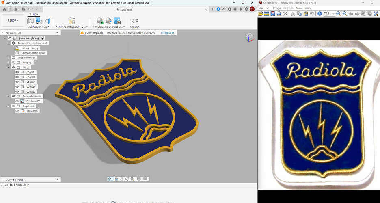Click IrfanView print icon
This screenshot has height=203, width=380.
(279, 14)
